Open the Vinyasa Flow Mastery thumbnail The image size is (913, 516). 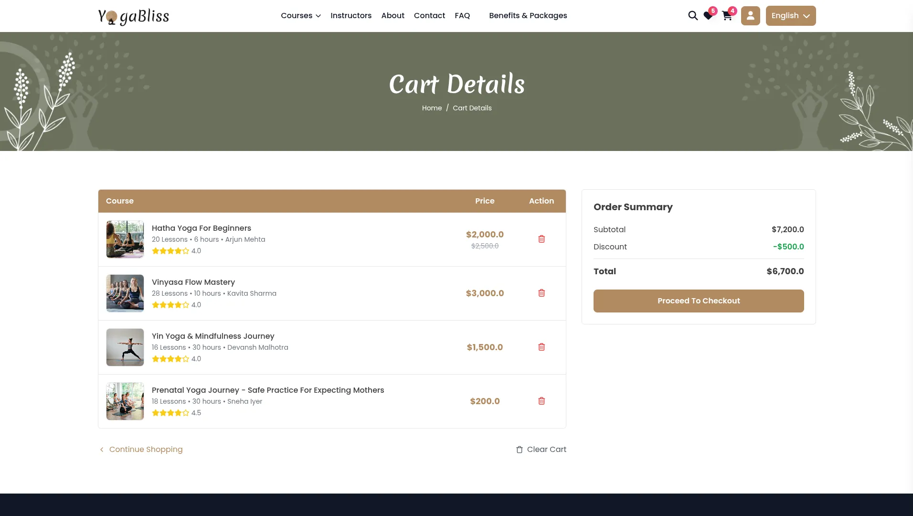[x=125, y=293]
